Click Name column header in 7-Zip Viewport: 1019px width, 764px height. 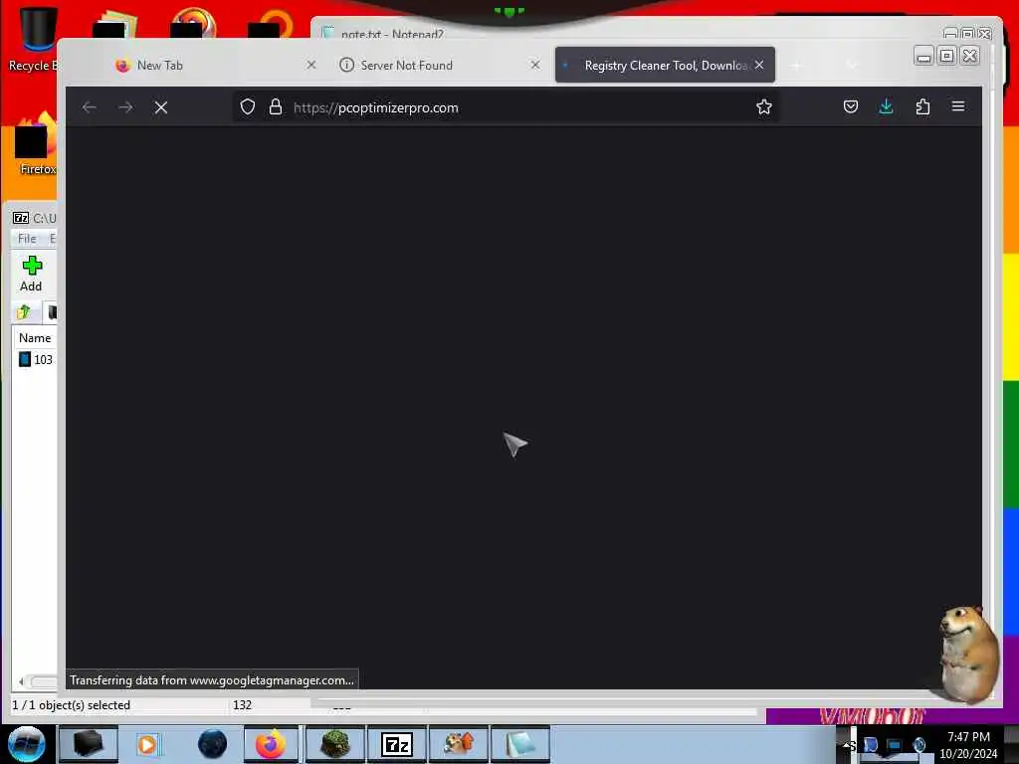pos(35,338)
